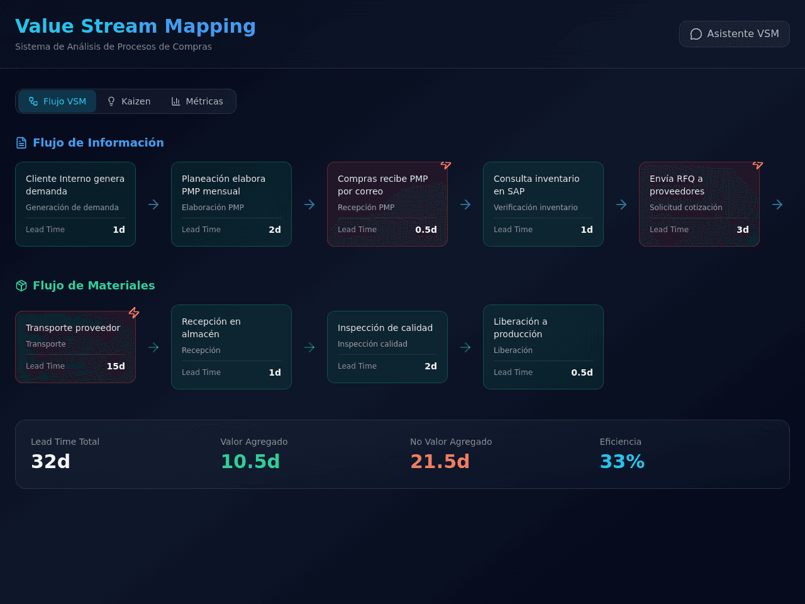Click lightning icon on Envía RFQ card
Viewport: 805px width, 604px height.
758,164
